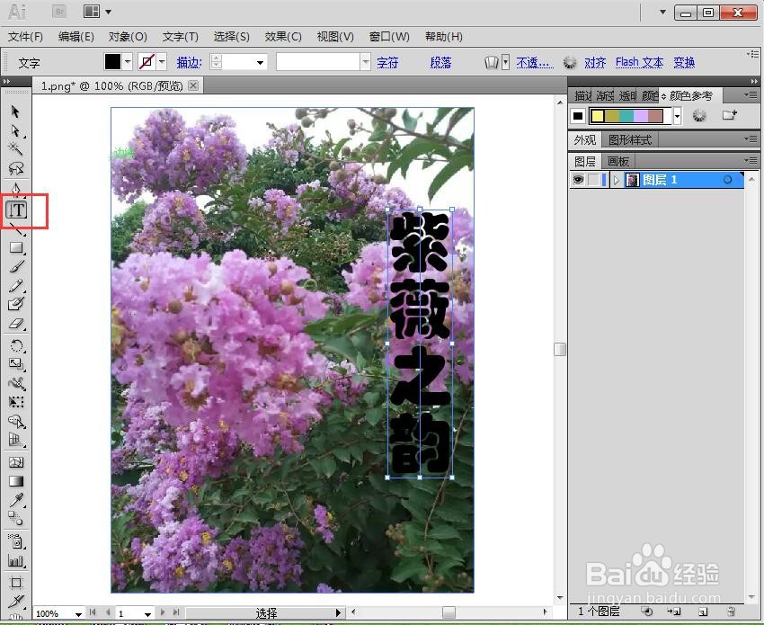Select the Selection arrow tool
This screenshot has height=625, width=764.
point(14,112)
